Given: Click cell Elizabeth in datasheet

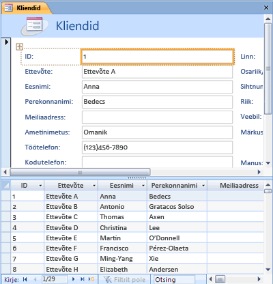Looking at the screenshot, I should pyautogui.click(x=123, y=270).
